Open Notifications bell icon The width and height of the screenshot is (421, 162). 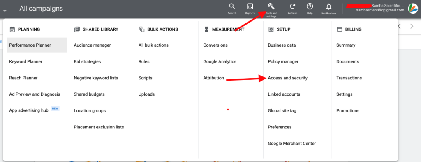click(x=328, y=7)
